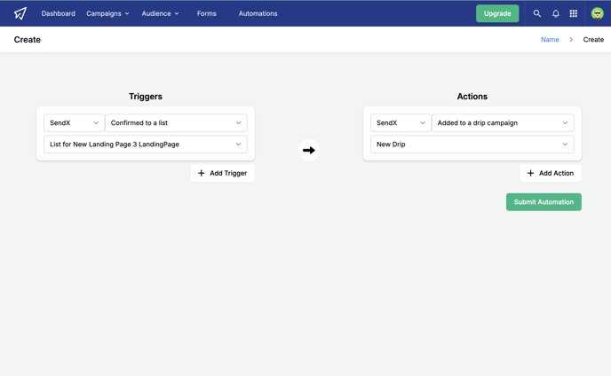Click the Submit Automation button
This screenshot has height=376, width=611.
pyautogui.click(x=544, y=202)
